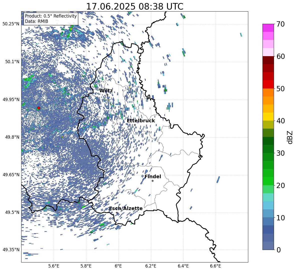Click the red radar location marker
The image size is (296, 271).
(39, 108)
